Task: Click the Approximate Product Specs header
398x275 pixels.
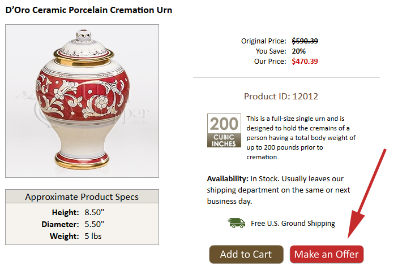Action: (x=82, y=197)
